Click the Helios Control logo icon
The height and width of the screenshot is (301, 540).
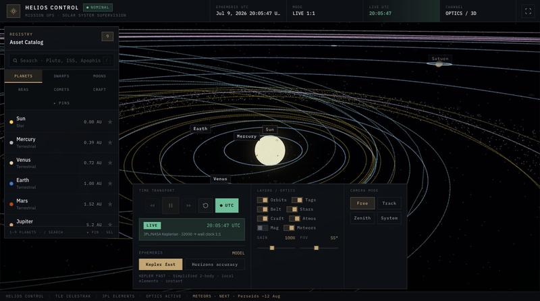tap(13, 11)
